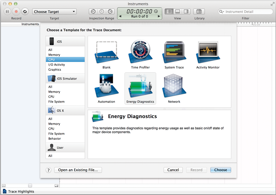Click the Energy Diagnostics description icon
The image size is (276, 195).
click(98, 117)
